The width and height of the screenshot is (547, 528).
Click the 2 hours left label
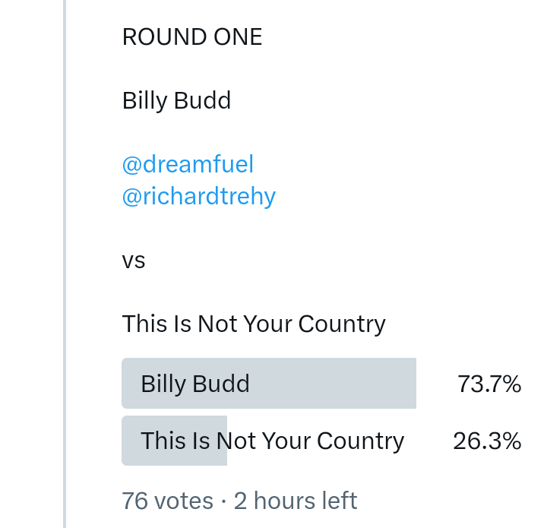click(x=295, y=501)
